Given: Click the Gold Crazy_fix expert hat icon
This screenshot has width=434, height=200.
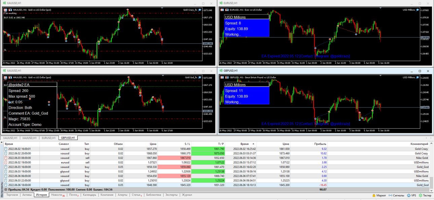Looking at the screenshot, I should (x=200, y=10).
